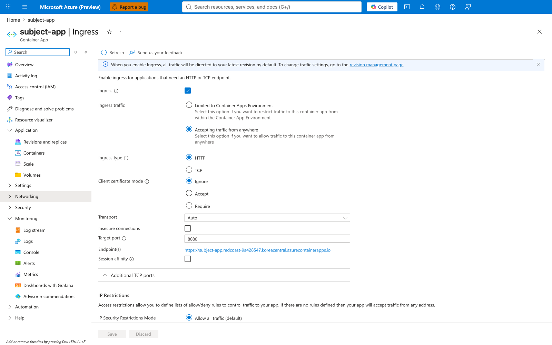Show info tooltip for Ingress type

click(126, 158)
